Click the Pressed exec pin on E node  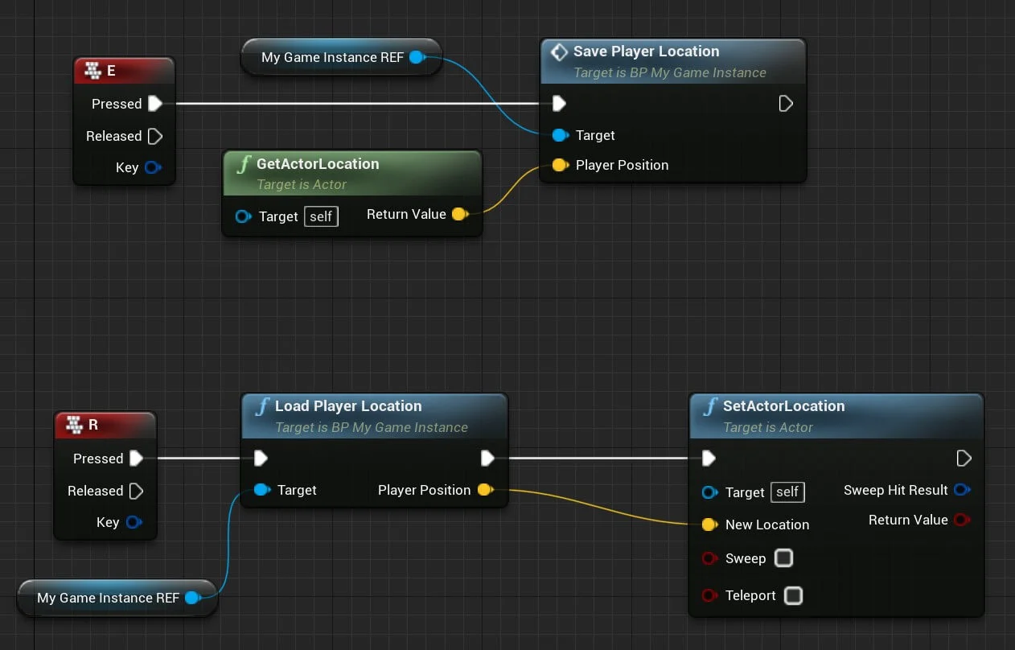click(x=155, y=104)
